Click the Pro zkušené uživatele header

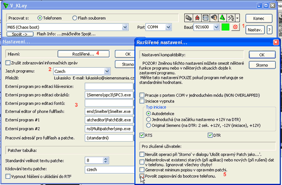point(162,146)
